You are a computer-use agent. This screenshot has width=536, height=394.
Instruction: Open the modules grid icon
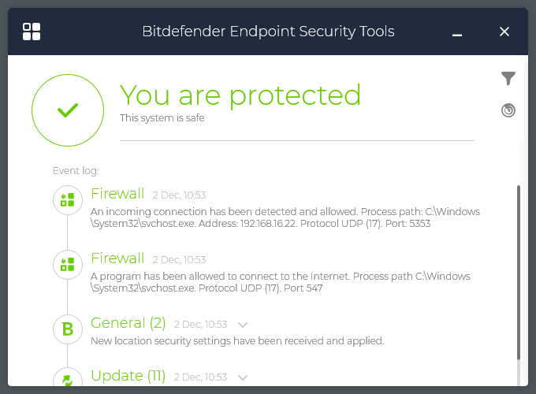point(32,32)
